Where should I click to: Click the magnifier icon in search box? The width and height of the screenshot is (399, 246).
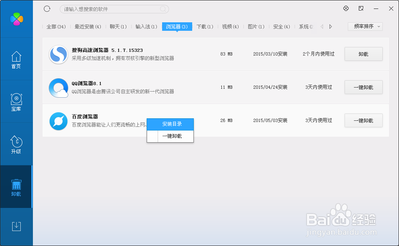click(x=163, y=9)
